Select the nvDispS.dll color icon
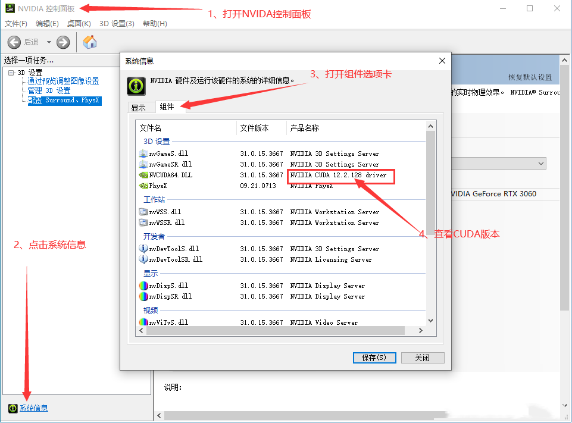This screenshot has width=572, height=423. point(143,286)
